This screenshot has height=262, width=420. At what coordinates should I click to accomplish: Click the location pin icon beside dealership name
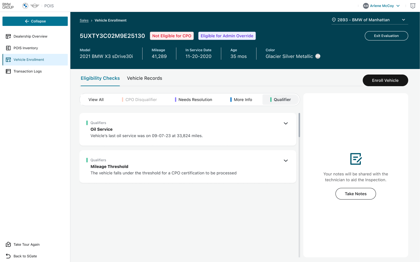click(334, 20)
